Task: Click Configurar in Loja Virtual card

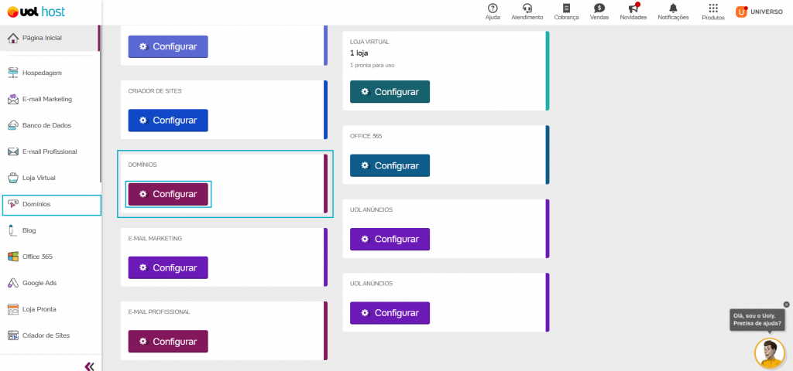Action: (x=390, y=92)
